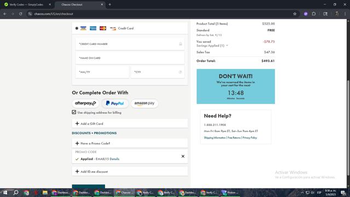Image resolution: width=350 pixels, height=197 pixels.
Task: Switch to the Verify Codes — SimplyCodes tab
Action: click(26, 4)
